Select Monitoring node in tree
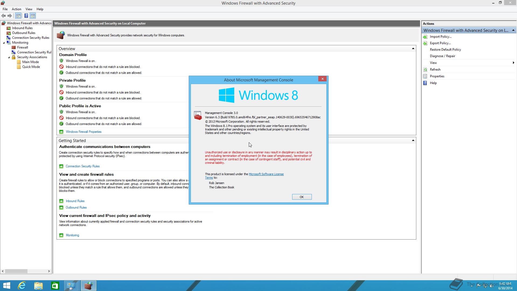This screenshot has width=517, height=291. (x=20, y=43)
